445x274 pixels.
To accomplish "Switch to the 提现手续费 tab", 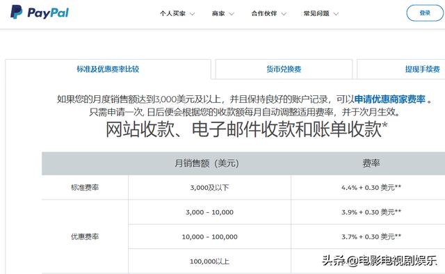I will (400, 69).
